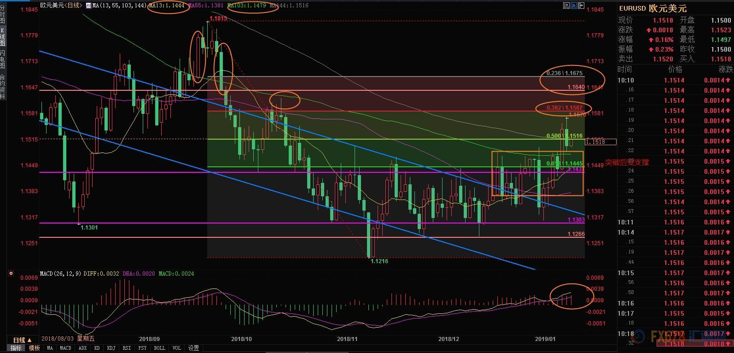734x353 pixels.
Task: Click the highlighted blue middle chart tool icon
Action: point(573,6)
